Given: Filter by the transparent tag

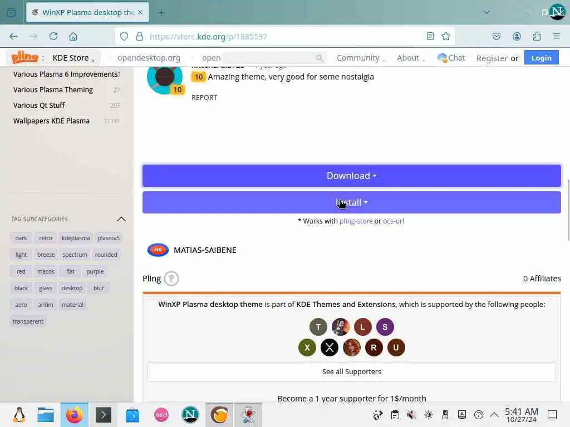Looking at the screenshot, I should point(28,322).
